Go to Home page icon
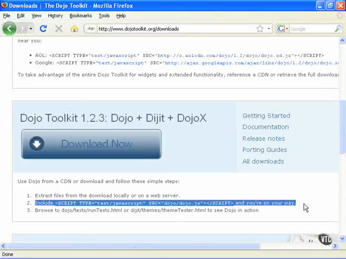 pyautogui.click(x=74, y=28)
